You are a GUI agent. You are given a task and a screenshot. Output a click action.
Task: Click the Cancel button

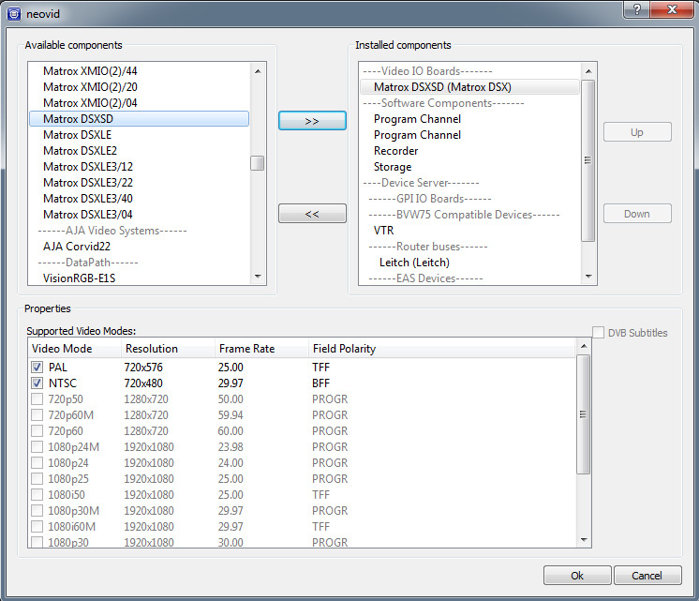coord(647,576)
